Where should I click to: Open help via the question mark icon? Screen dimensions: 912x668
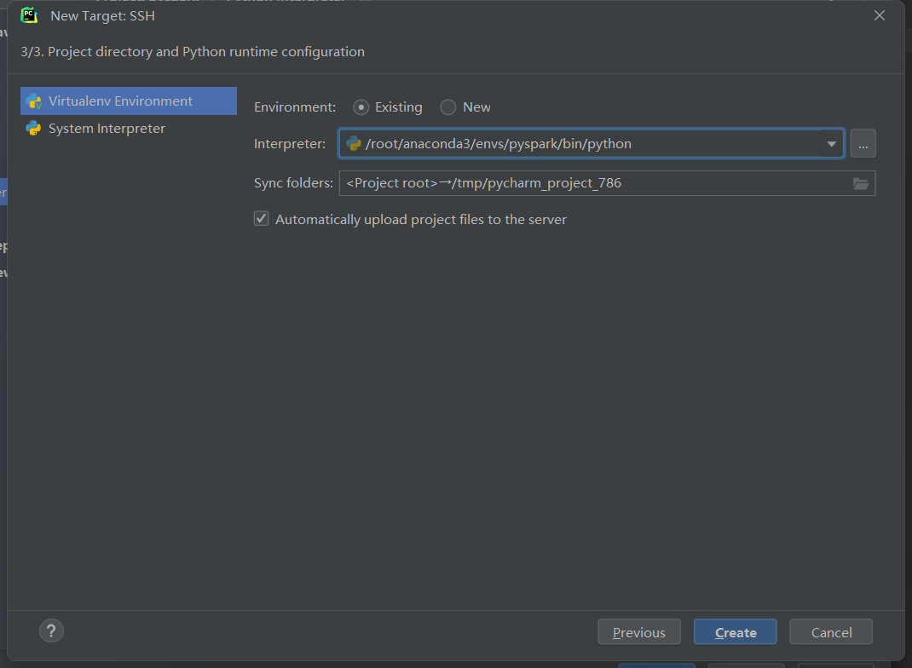coord(51,631)
